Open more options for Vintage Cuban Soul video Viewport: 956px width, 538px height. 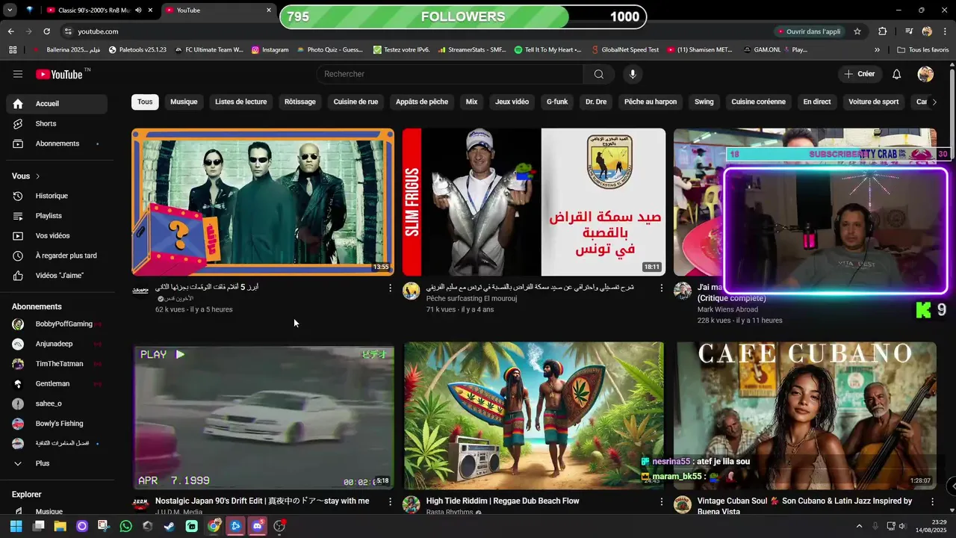pyautogui.click(x=932, y=501)
